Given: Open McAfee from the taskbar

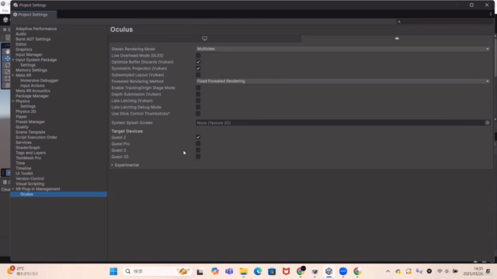Looking at the screenshot, I should point(287,271).
